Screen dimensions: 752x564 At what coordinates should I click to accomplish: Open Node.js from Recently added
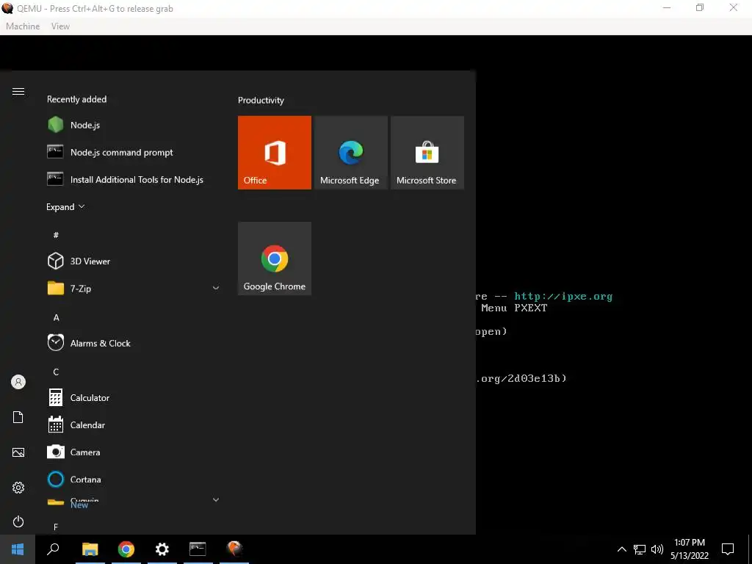(134, 125)
